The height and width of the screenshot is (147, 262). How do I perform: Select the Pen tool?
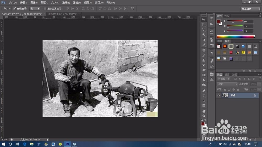pyautogui.click(x=204, y=91)
